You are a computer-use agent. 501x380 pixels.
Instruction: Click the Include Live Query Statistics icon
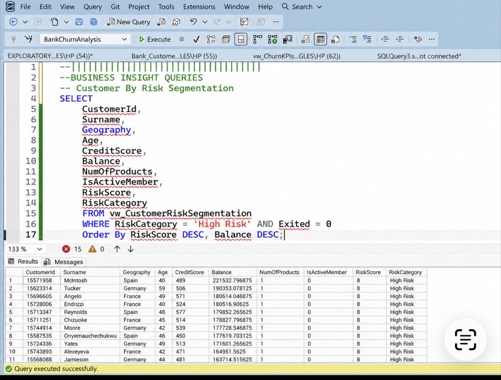(x=272, y=39)
